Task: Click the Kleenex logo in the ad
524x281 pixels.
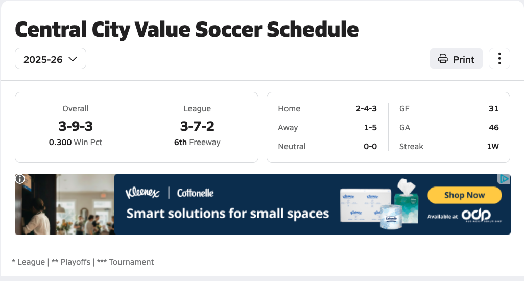Action: tap(142, 193)
